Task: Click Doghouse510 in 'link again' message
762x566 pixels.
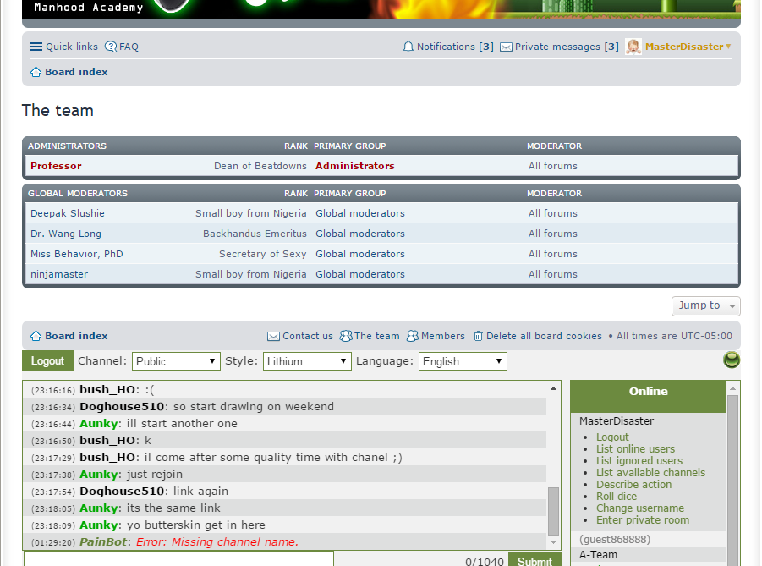Action: (x=122, y=491)
